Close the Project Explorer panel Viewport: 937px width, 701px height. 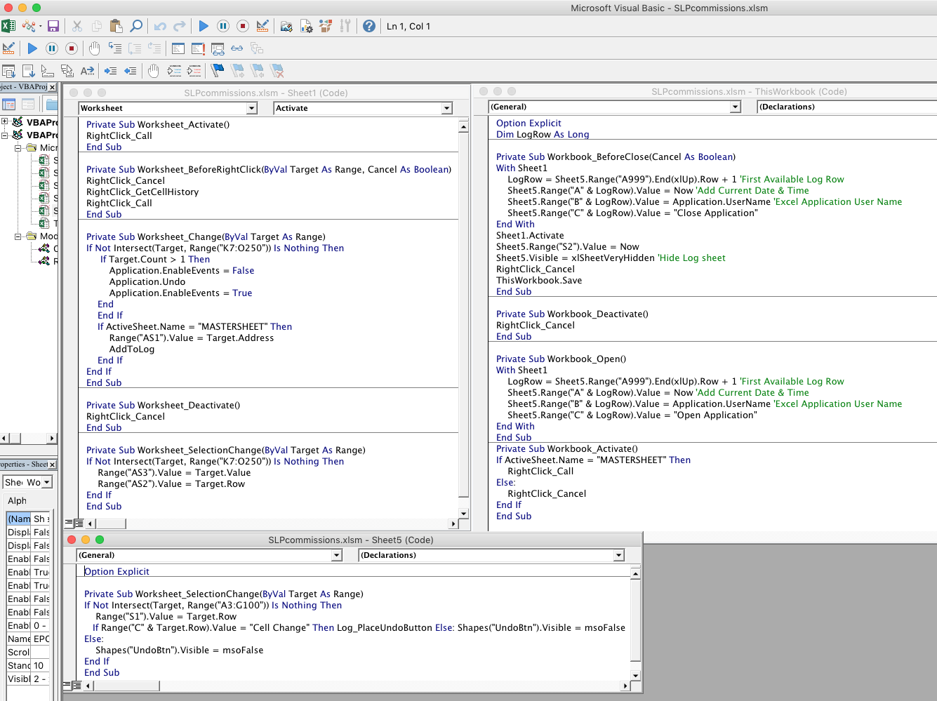pyautogui.click(x=52, y=87)
